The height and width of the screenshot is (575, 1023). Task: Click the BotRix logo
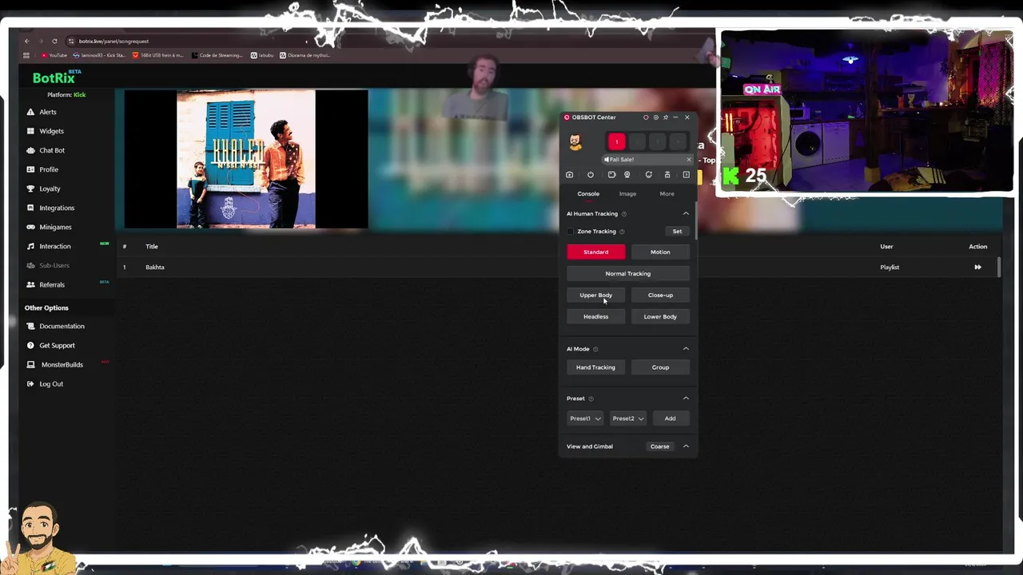56,77
